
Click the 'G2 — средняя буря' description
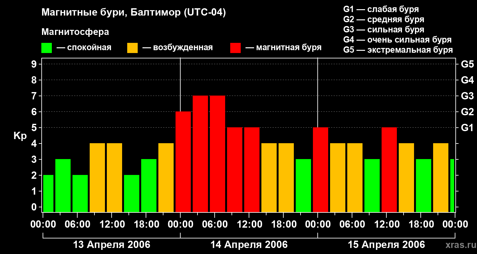tap(384, 19)
